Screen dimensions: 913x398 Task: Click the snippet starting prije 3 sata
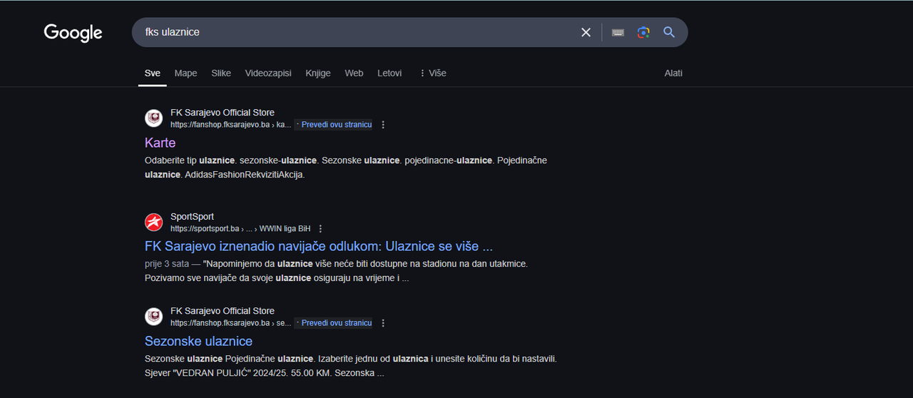coord(336,271)
